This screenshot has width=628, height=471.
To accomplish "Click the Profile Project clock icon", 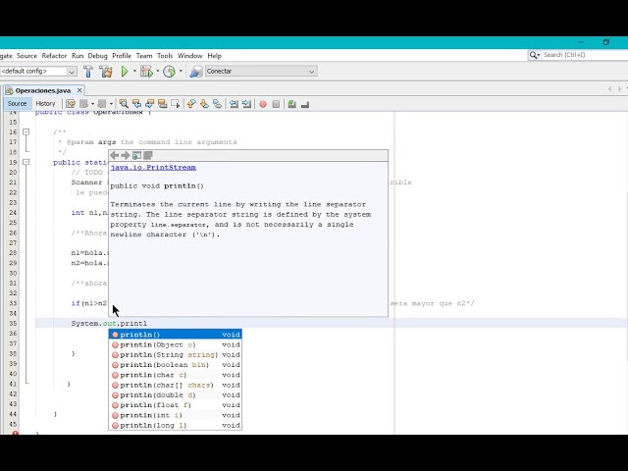I will pos(169,72).
